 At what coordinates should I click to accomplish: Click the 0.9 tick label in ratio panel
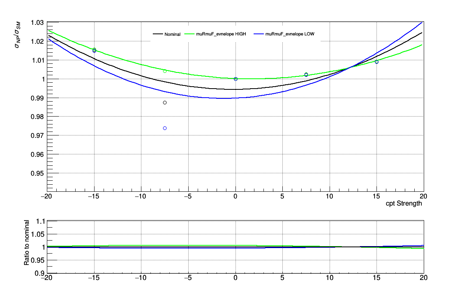(x=41, y=273)
